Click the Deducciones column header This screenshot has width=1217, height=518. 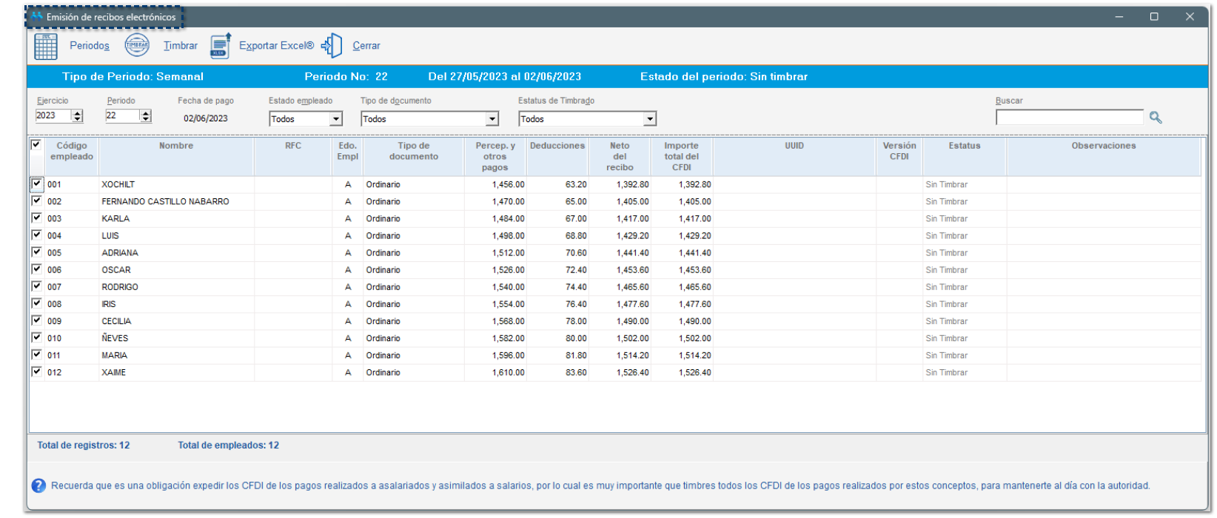click(x=557, y=146)
